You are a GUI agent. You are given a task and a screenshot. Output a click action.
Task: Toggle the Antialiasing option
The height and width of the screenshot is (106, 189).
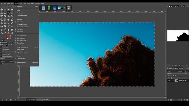pos(1,47)
